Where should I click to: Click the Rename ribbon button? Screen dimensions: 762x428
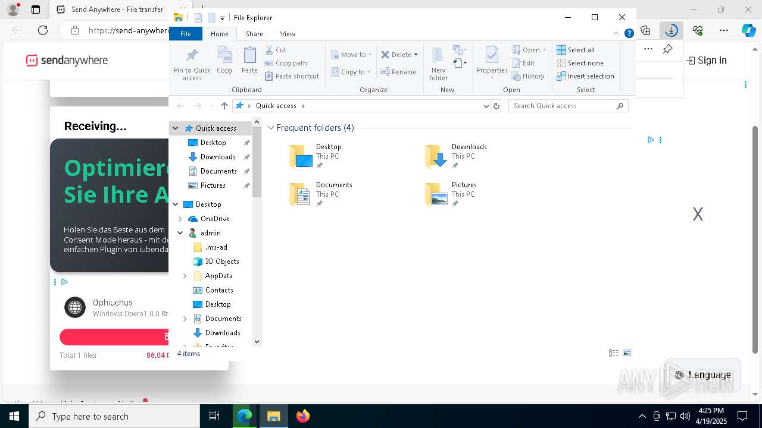pyautogui.click(x=398, y=72)
